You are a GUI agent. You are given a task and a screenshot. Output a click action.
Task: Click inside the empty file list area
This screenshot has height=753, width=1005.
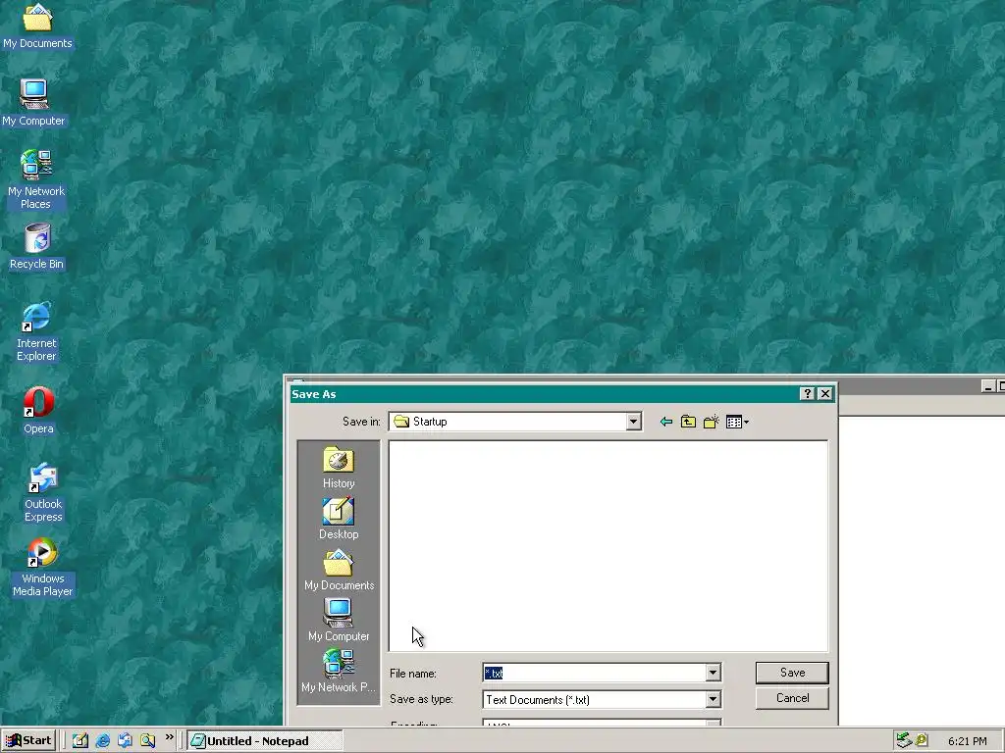click(608, 545)
